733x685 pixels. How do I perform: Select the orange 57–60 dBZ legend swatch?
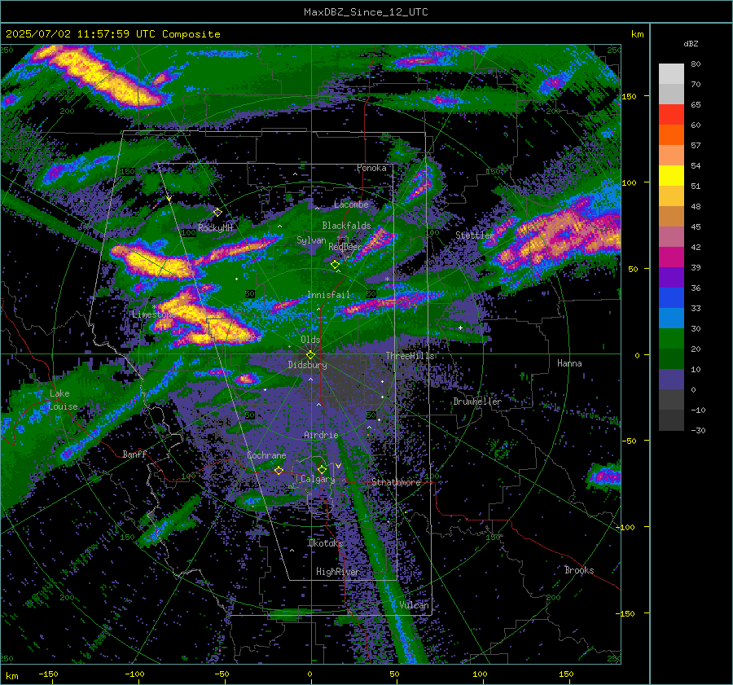pyautogui.click(x=671, y=135)
